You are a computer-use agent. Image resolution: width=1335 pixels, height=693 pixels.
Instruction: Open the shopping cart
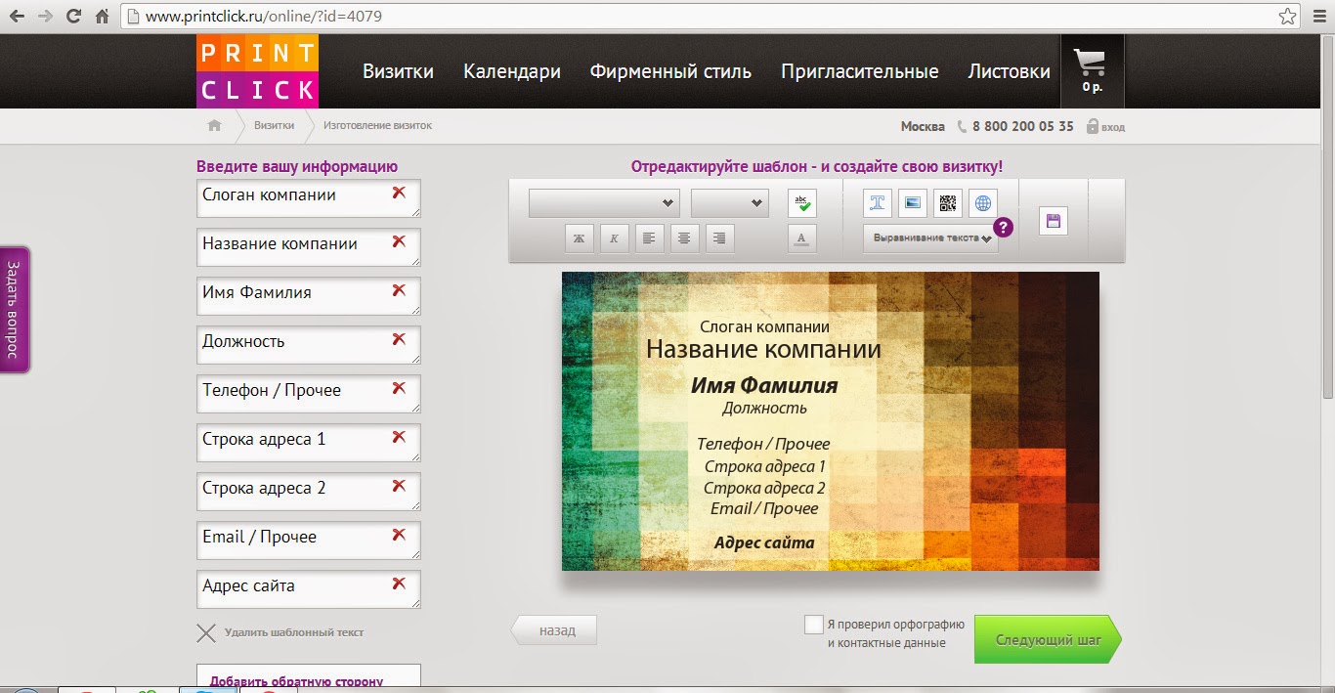(x=1092, y=70)
